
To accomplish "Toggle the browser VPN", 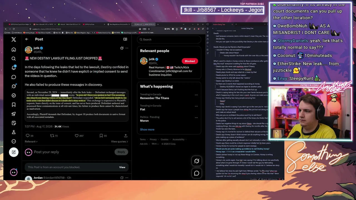I will (x=167, y=29).
